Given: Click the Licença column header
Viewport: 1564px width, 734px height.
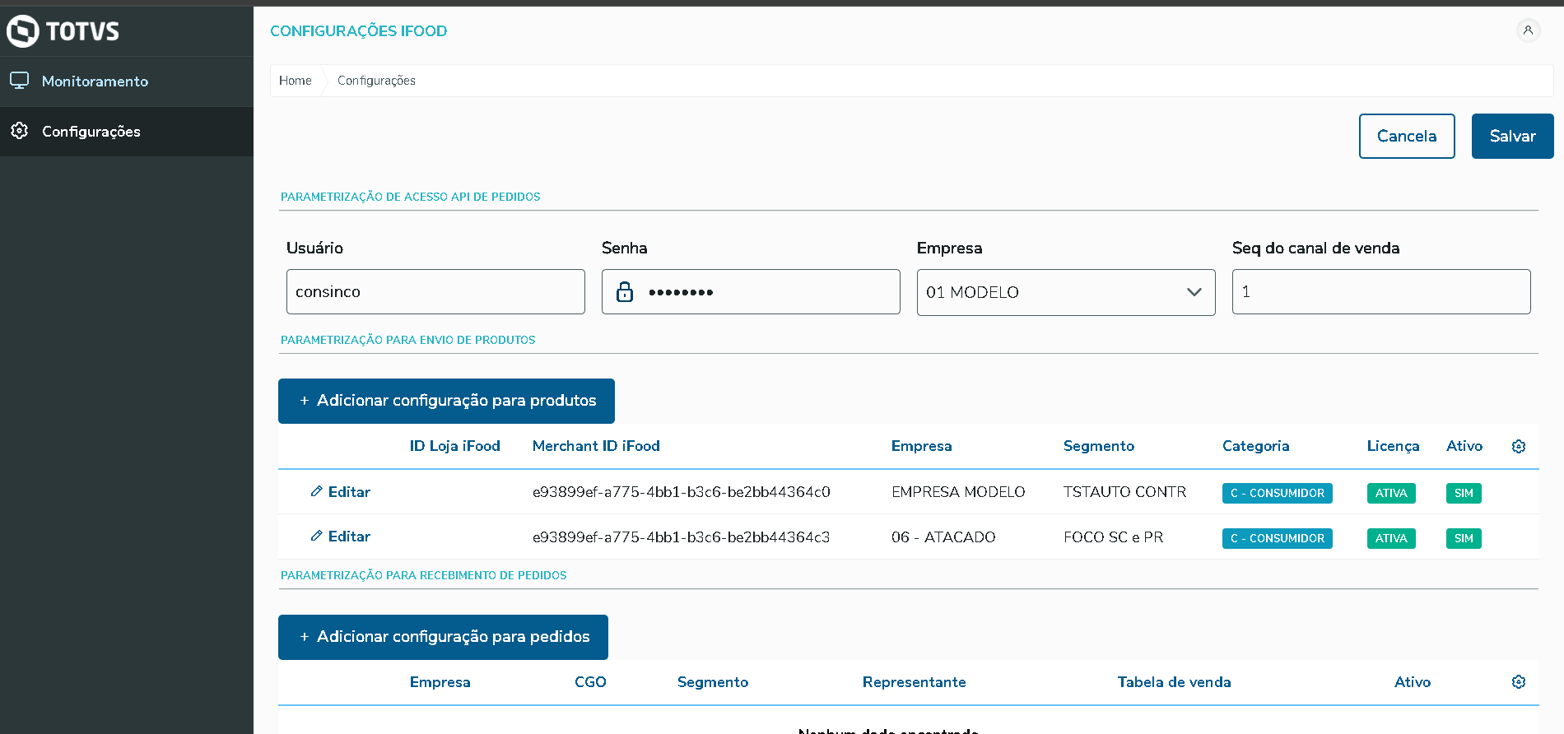Looking at the screenshot, I should (1393, 446).
